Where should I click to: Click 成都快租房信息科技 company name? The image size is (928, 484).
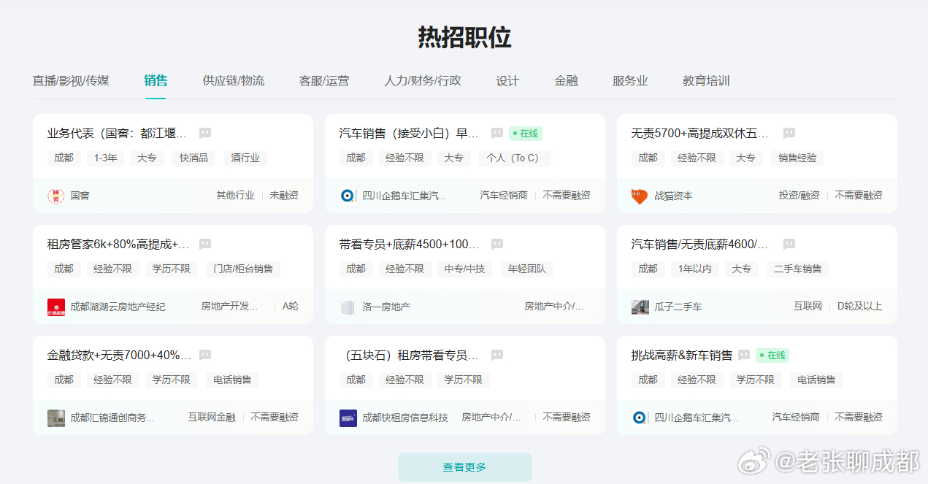coord(405,418)
